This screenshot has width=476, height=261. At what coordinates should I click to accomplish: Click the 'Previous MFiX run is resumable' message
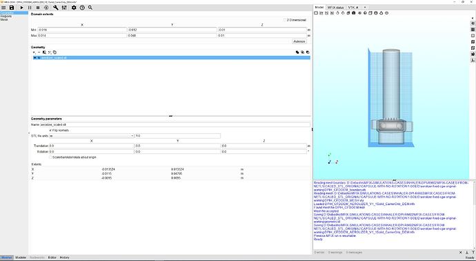[335, 235]
